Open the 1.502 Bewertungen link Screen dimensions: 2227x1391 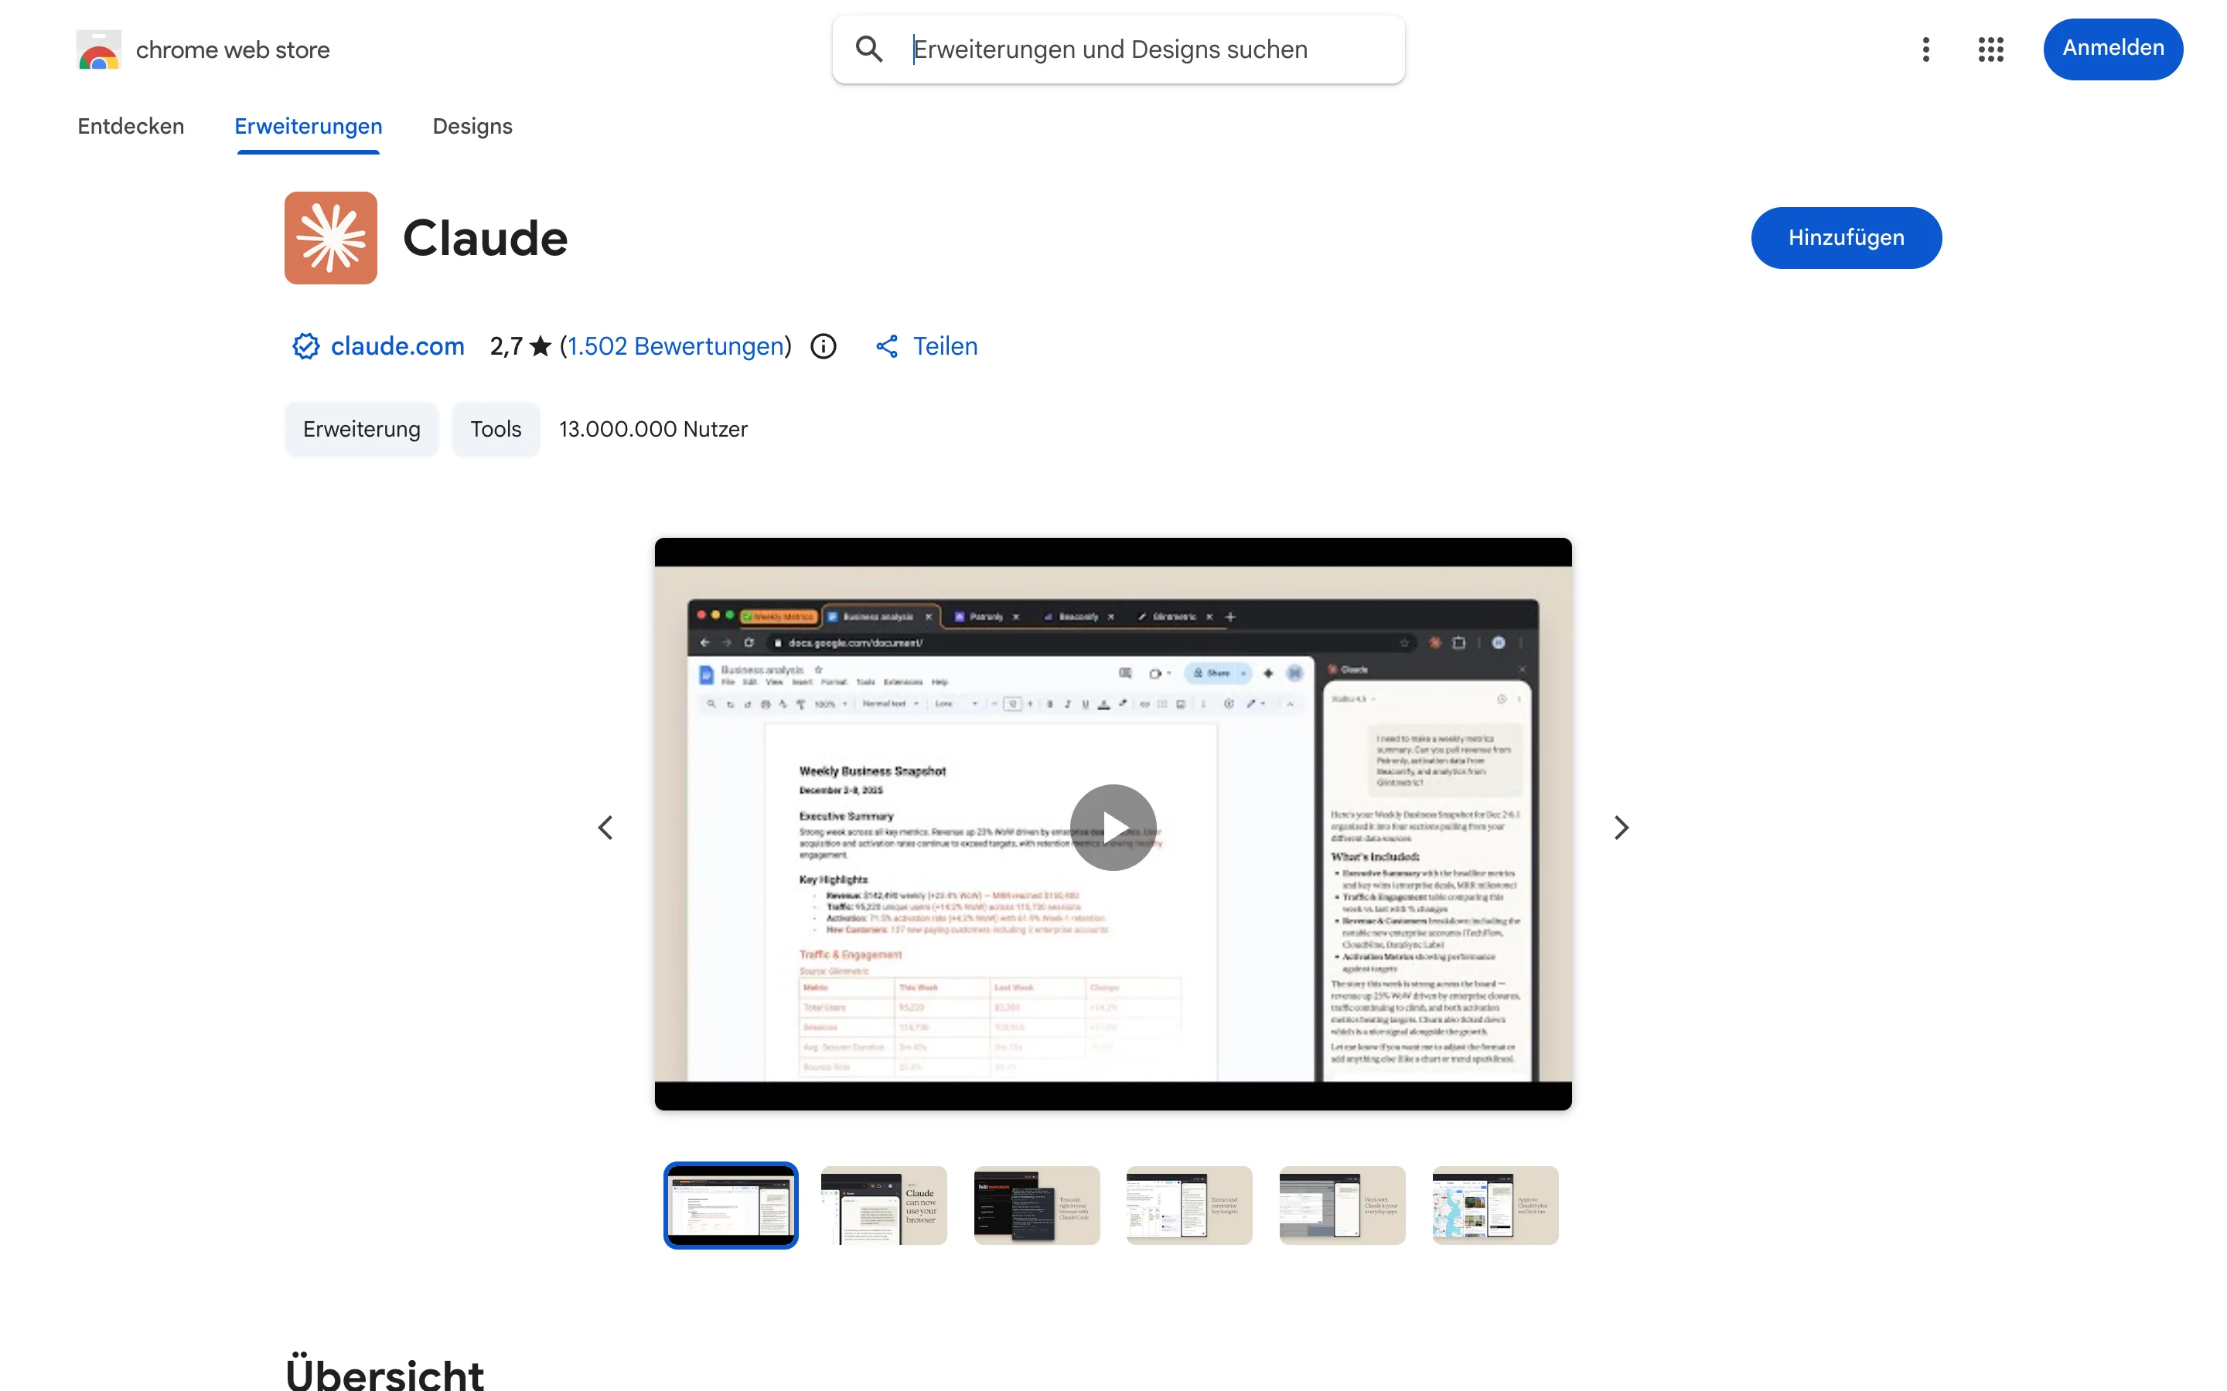[x=677, y=346]
